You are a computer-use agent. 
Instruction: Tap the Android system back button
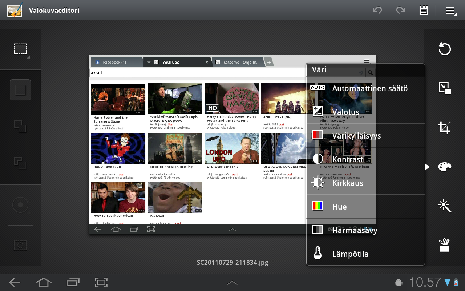pyautogui.click(x=15, y=282)
